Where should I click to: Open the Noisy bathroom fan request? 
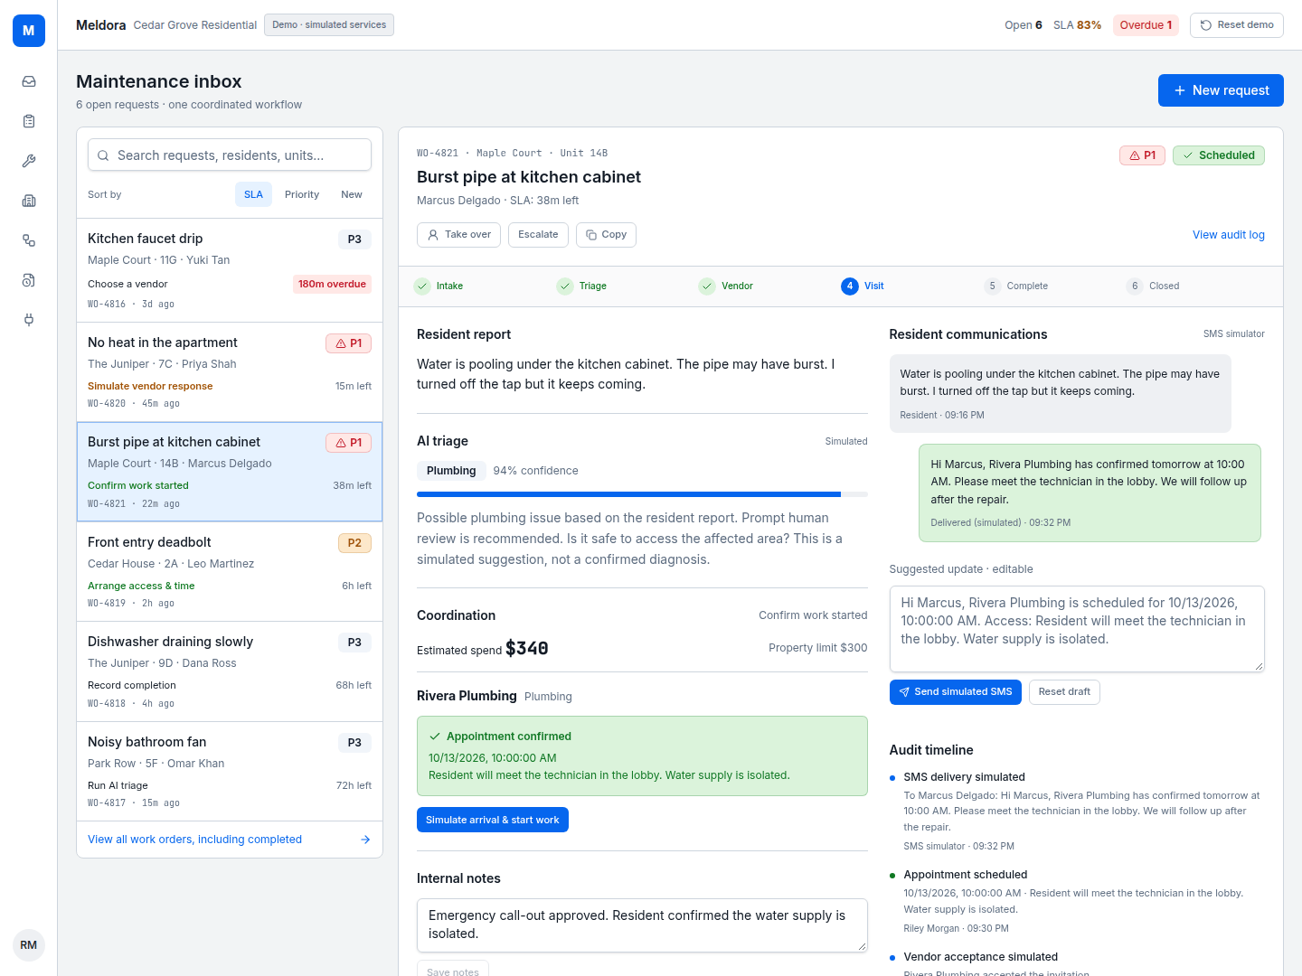230,772
